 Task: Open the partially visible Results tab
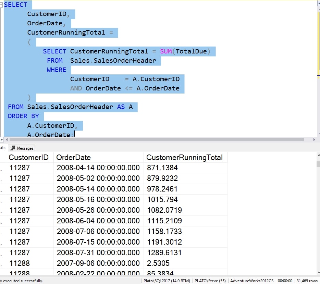click(x=3, y=148)
